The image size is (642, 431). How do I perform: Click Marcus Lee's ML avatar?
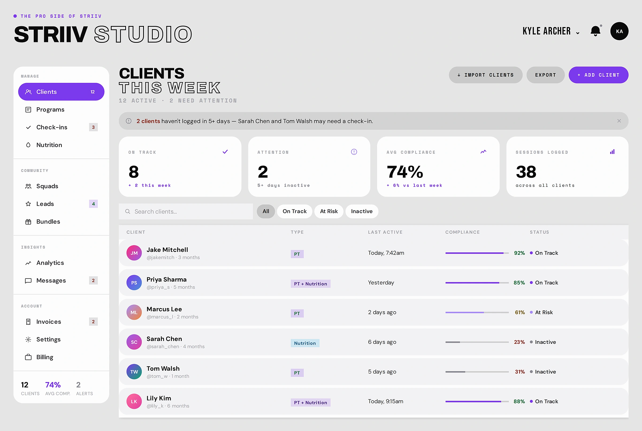click(x=134, y=312)
